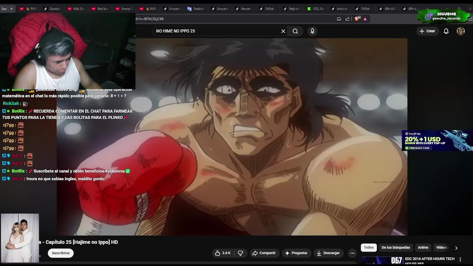Open kebab menu for EDC 2016 video

tap(460, 259)
